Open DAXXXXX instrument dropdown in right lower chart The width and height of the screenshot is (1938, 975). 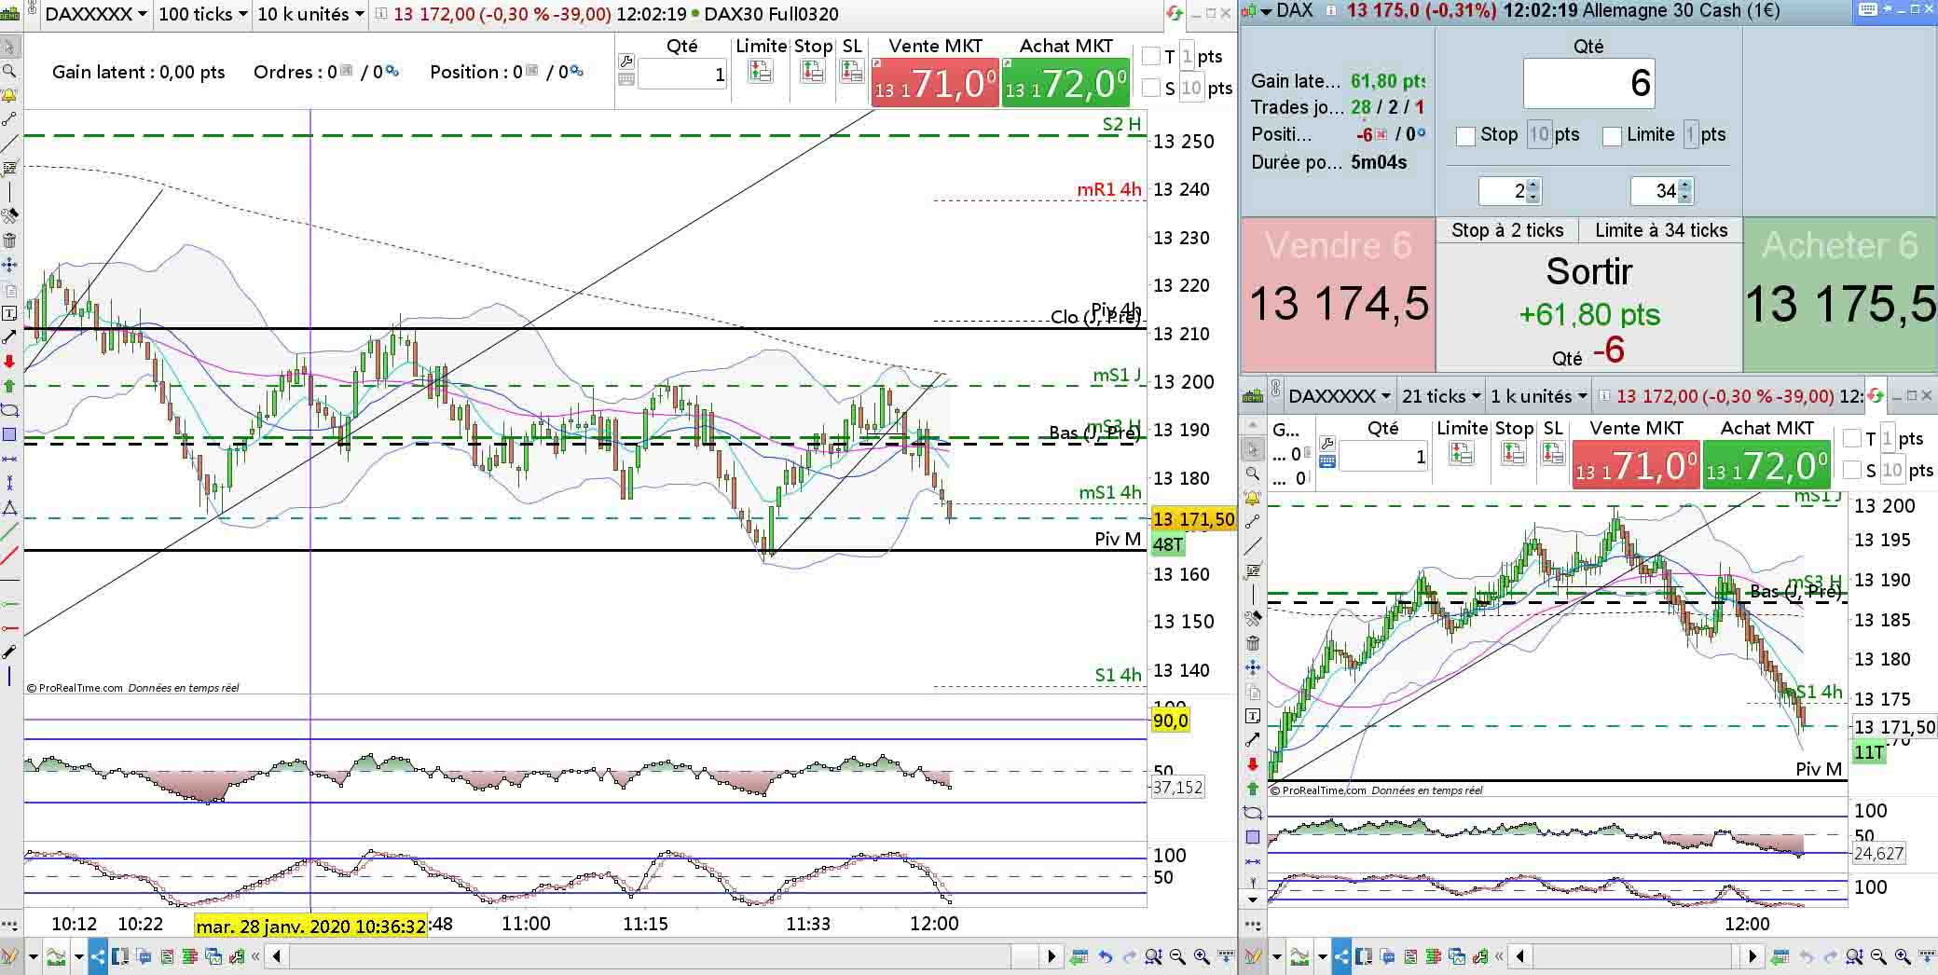[x=1340, y=396]
